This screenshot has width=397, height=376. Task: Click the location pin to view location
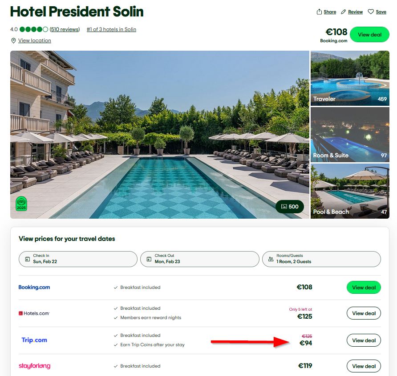coord(14,40)
